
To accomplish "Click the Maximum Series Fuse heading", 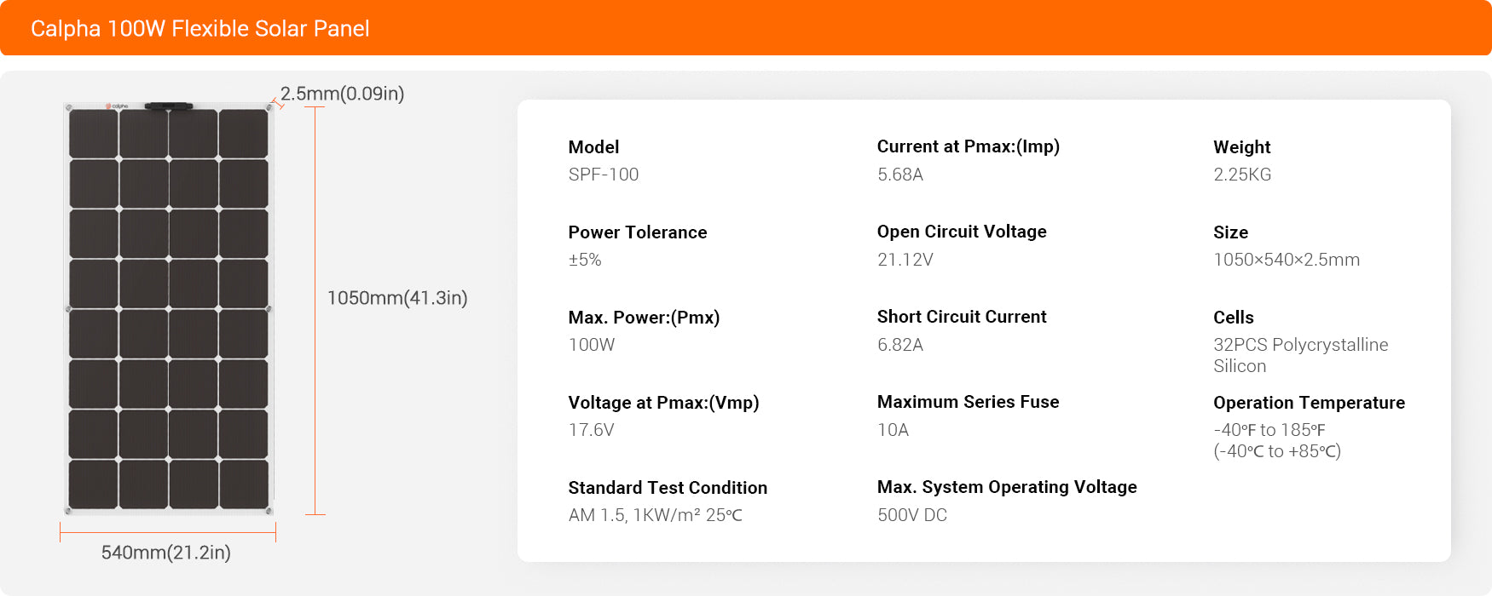I will tap(969, 402).
